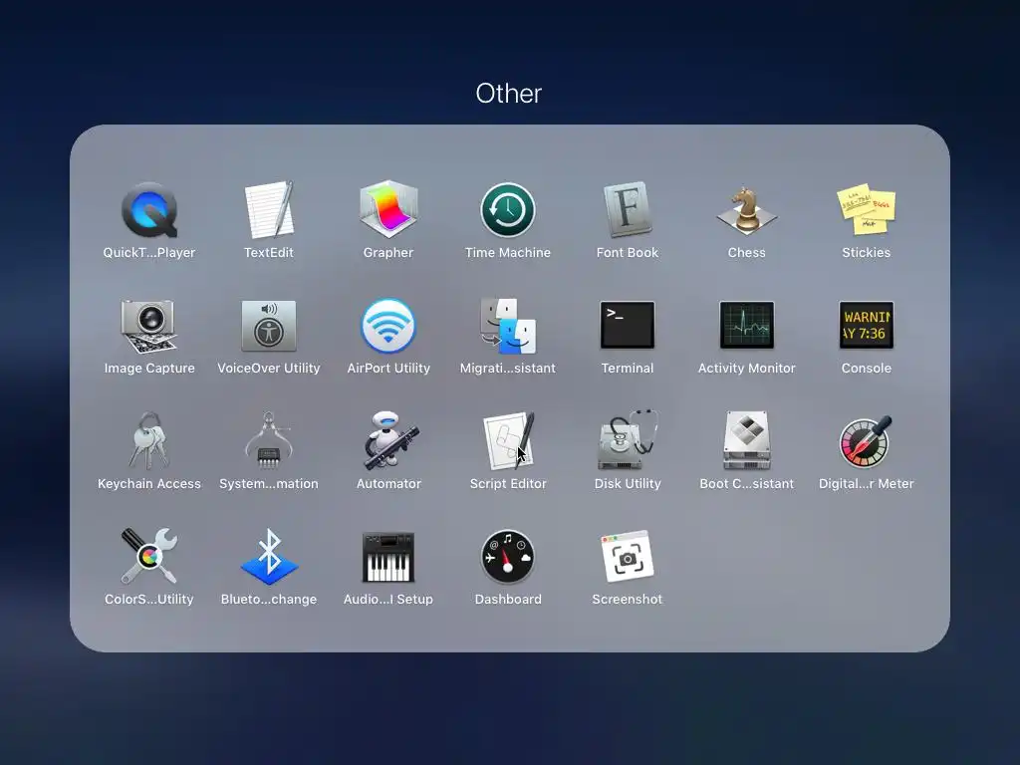Click the "Stickies" text label
The image size is (1020, 765).
866,252
